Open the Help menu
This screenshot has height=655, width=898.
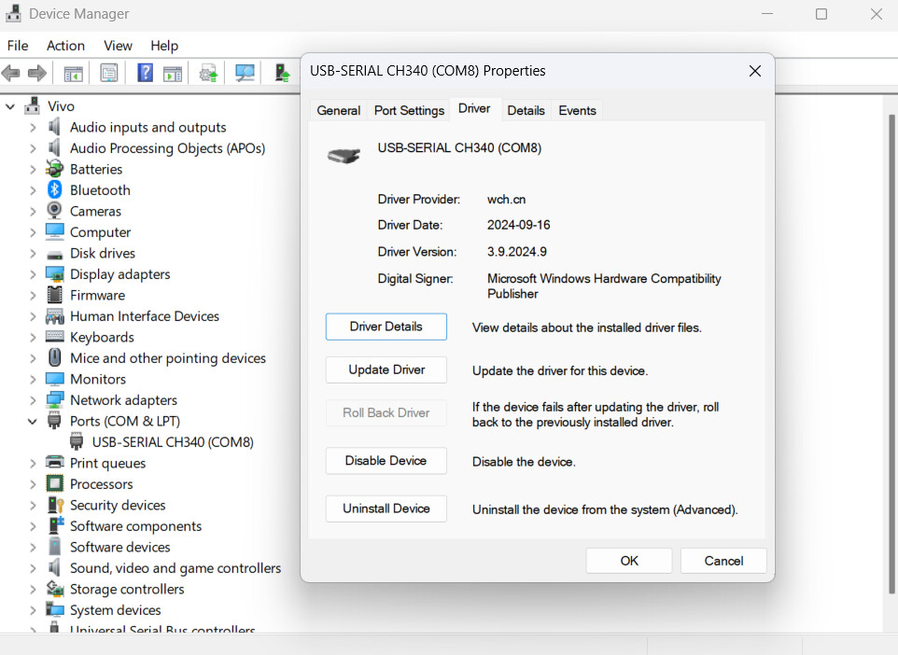coord(164,45)
